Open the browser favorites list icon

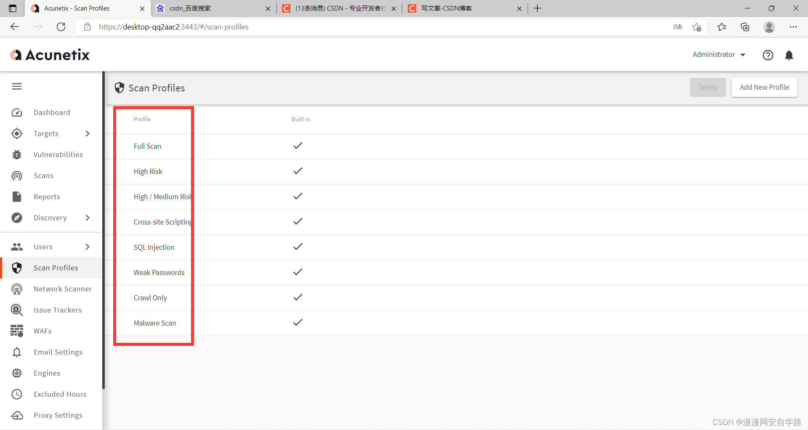coord(722,27)
